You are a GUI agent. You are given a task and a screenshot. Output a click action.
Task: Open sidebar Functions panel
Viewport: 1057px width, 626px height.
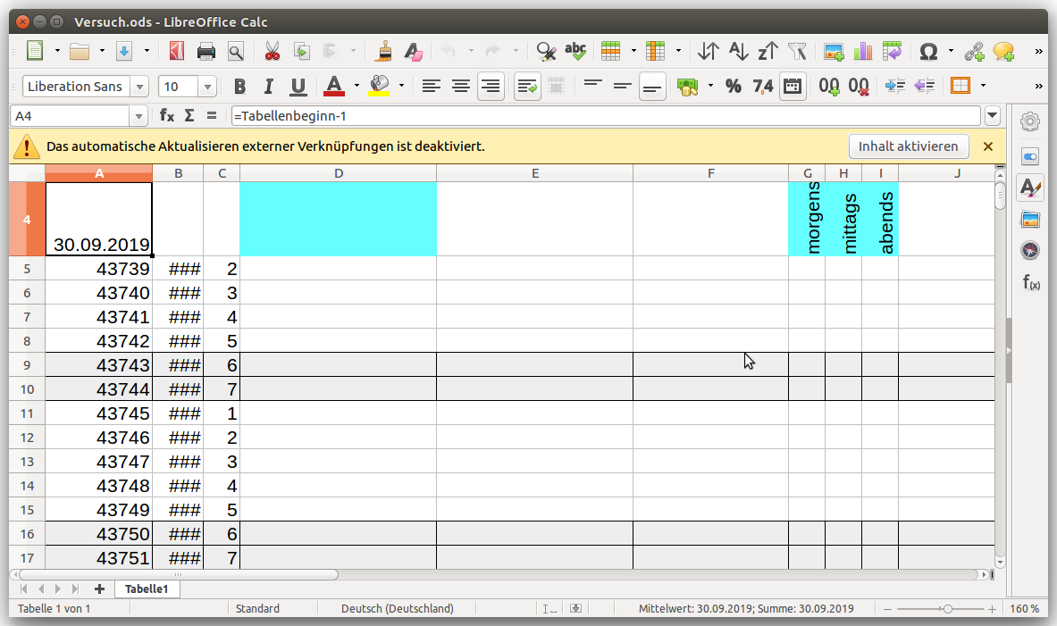coord(1030,282)
